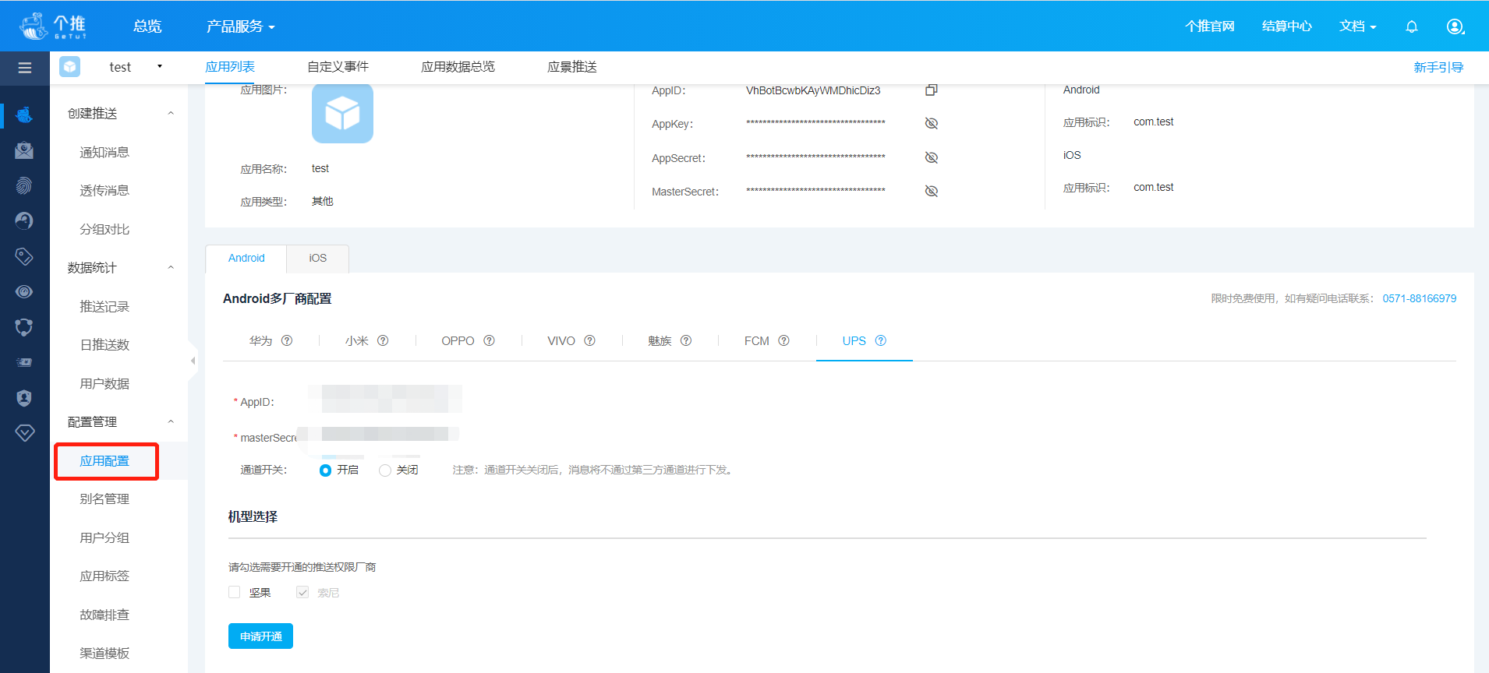Open the test app selector dropdown
The width and height of the screenshot is (1489, 673).
tap(136, 67)
